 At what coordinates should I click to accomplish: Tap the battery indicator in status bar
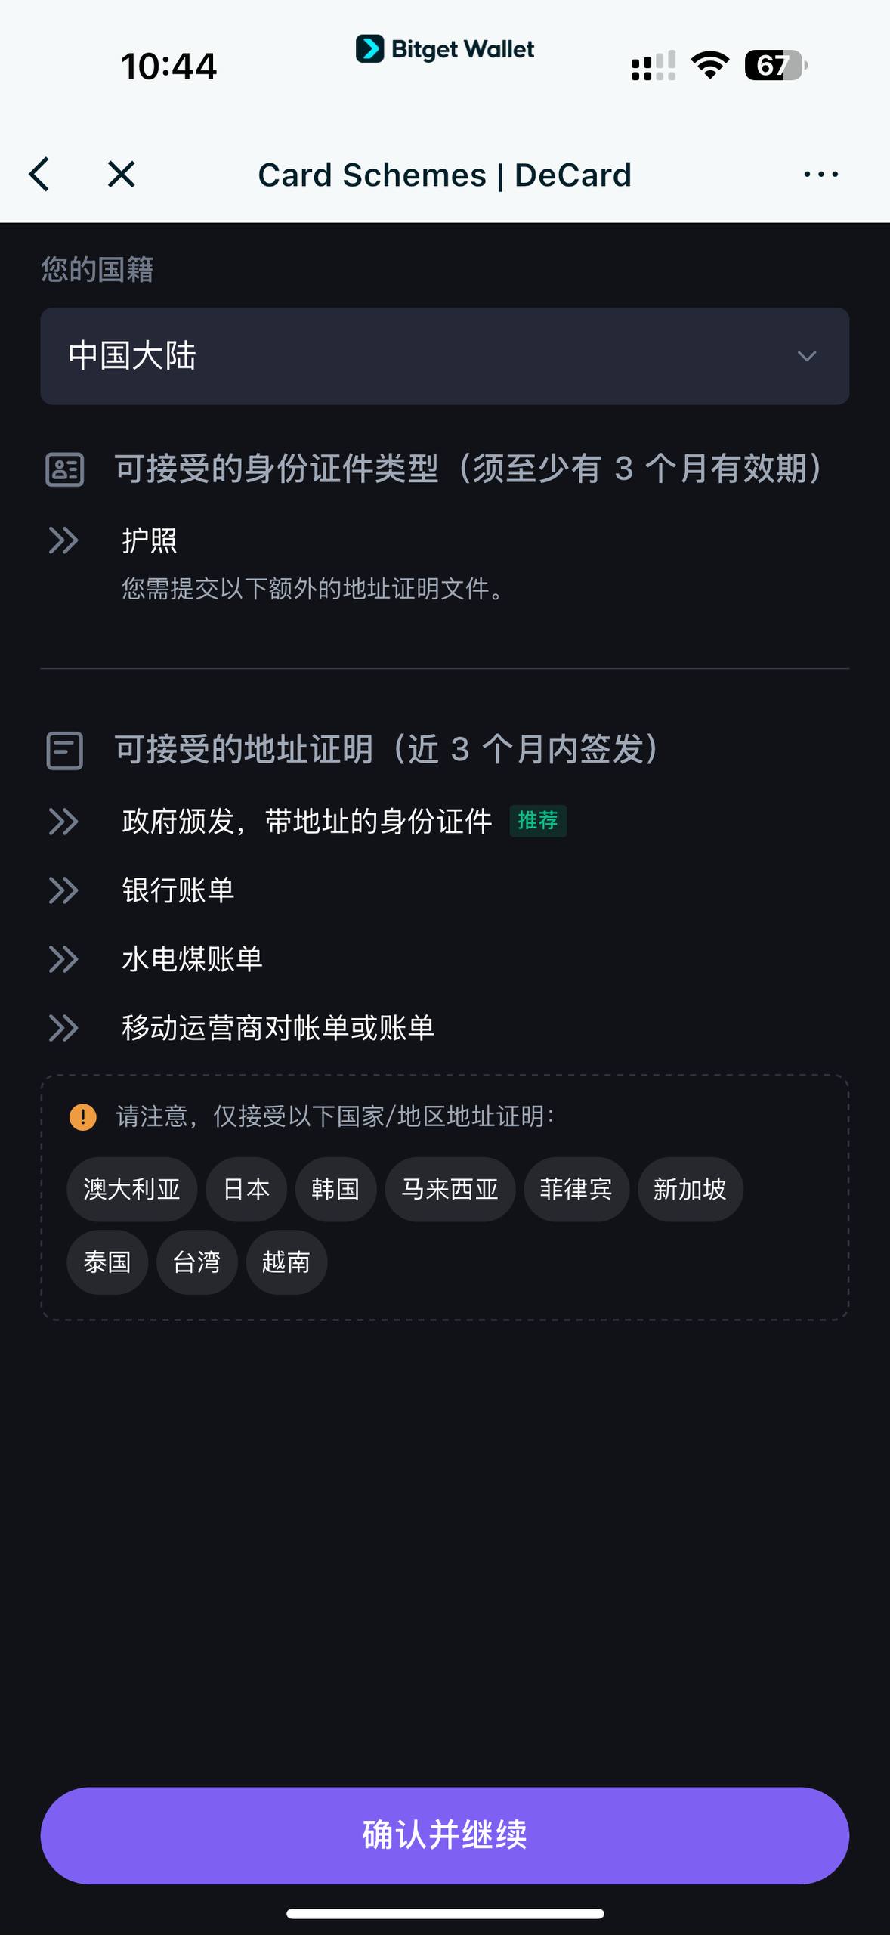tap(775, 66)
